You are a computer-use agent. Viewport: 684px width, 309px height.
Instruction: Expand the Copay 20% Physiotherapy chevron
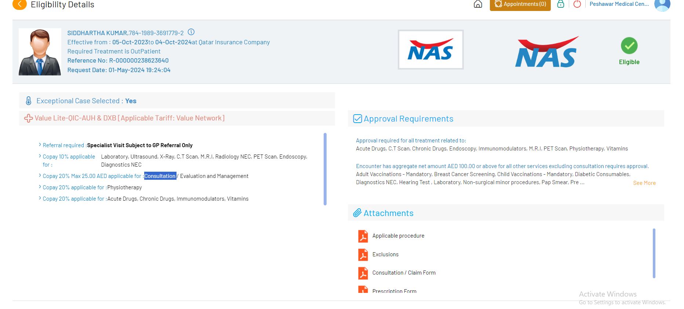(40, 187)
